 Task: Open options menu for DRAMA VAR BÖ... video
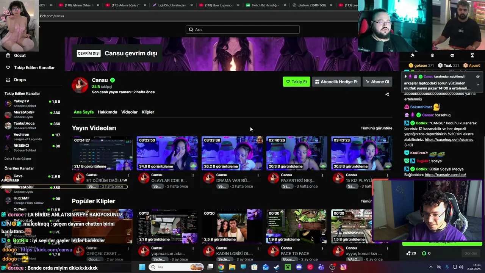coord(258,175)
